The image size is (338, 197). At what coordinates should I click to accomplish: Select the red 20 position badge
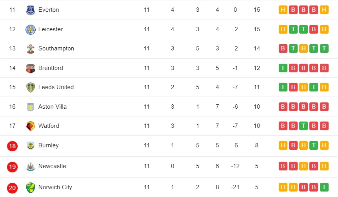pyautogui.click(x=12, y=188)
